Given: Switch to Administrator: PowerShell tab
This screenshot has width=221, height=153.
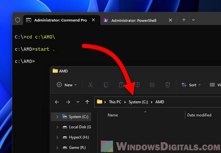Looking at the screenshot, I should pyautogui.click(x=134, y=21).
